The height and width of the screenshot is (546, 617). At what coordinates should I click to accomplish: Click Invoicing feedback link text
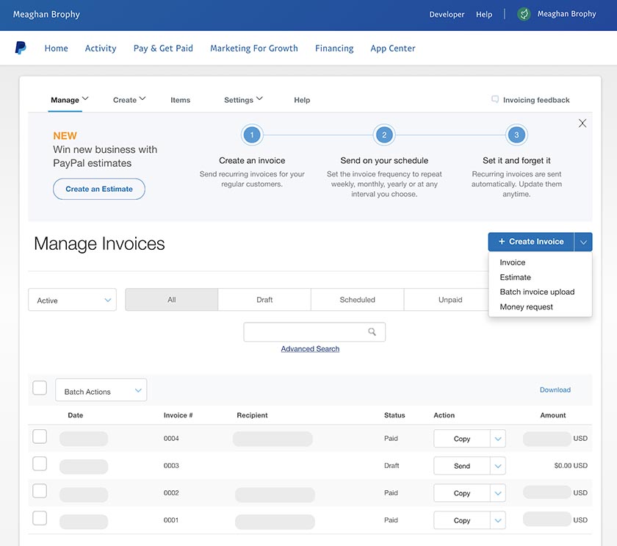536,100
